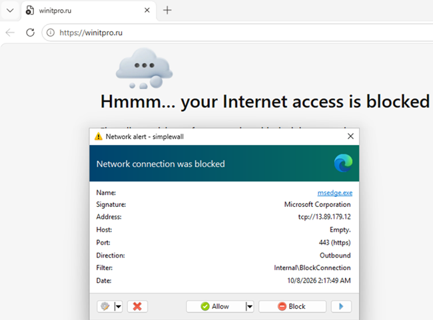Click the blue next notification arrow

[341, 306]
